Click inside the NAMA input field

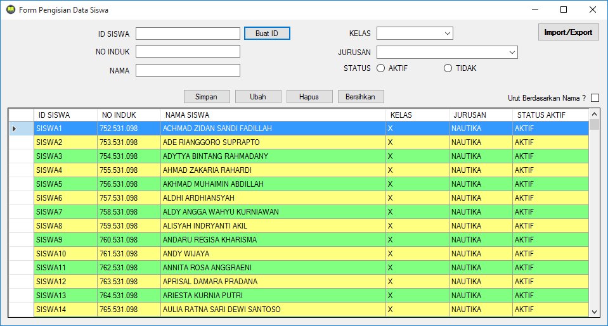tap(188, 70)
